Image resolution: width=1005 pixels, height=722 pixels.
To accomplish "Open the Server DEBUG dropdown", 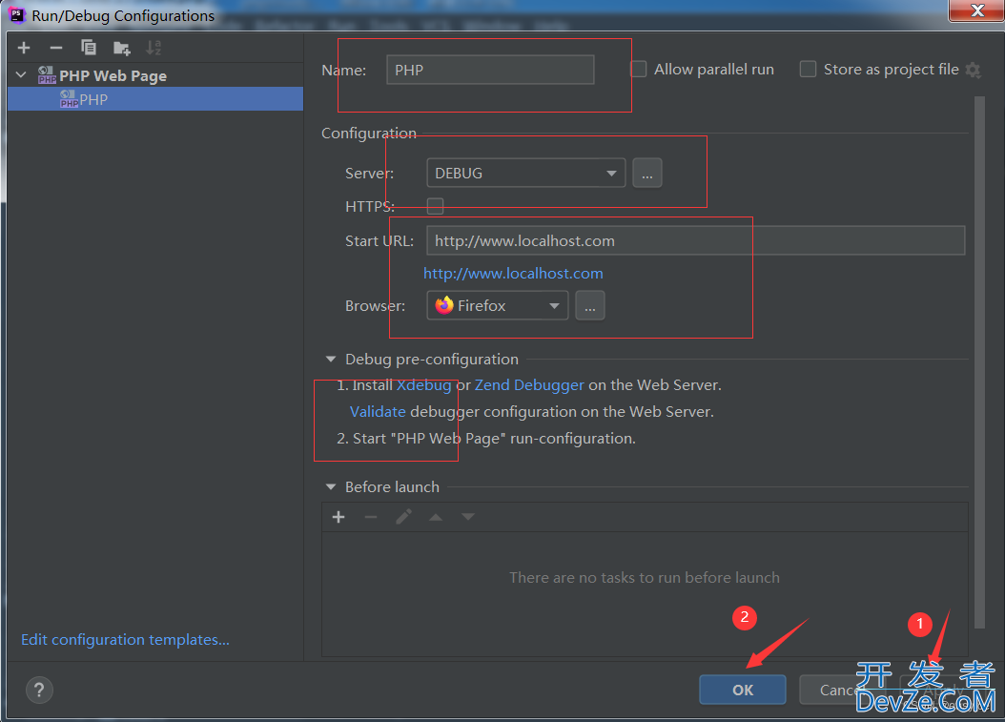I will [x=525, y=174].
